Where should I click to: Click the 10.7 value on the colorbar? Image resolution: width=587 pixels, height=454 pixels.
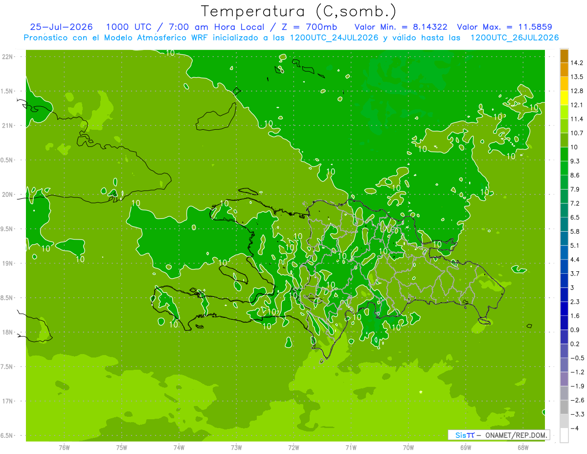pyautogui.click(x=577, y=133)
